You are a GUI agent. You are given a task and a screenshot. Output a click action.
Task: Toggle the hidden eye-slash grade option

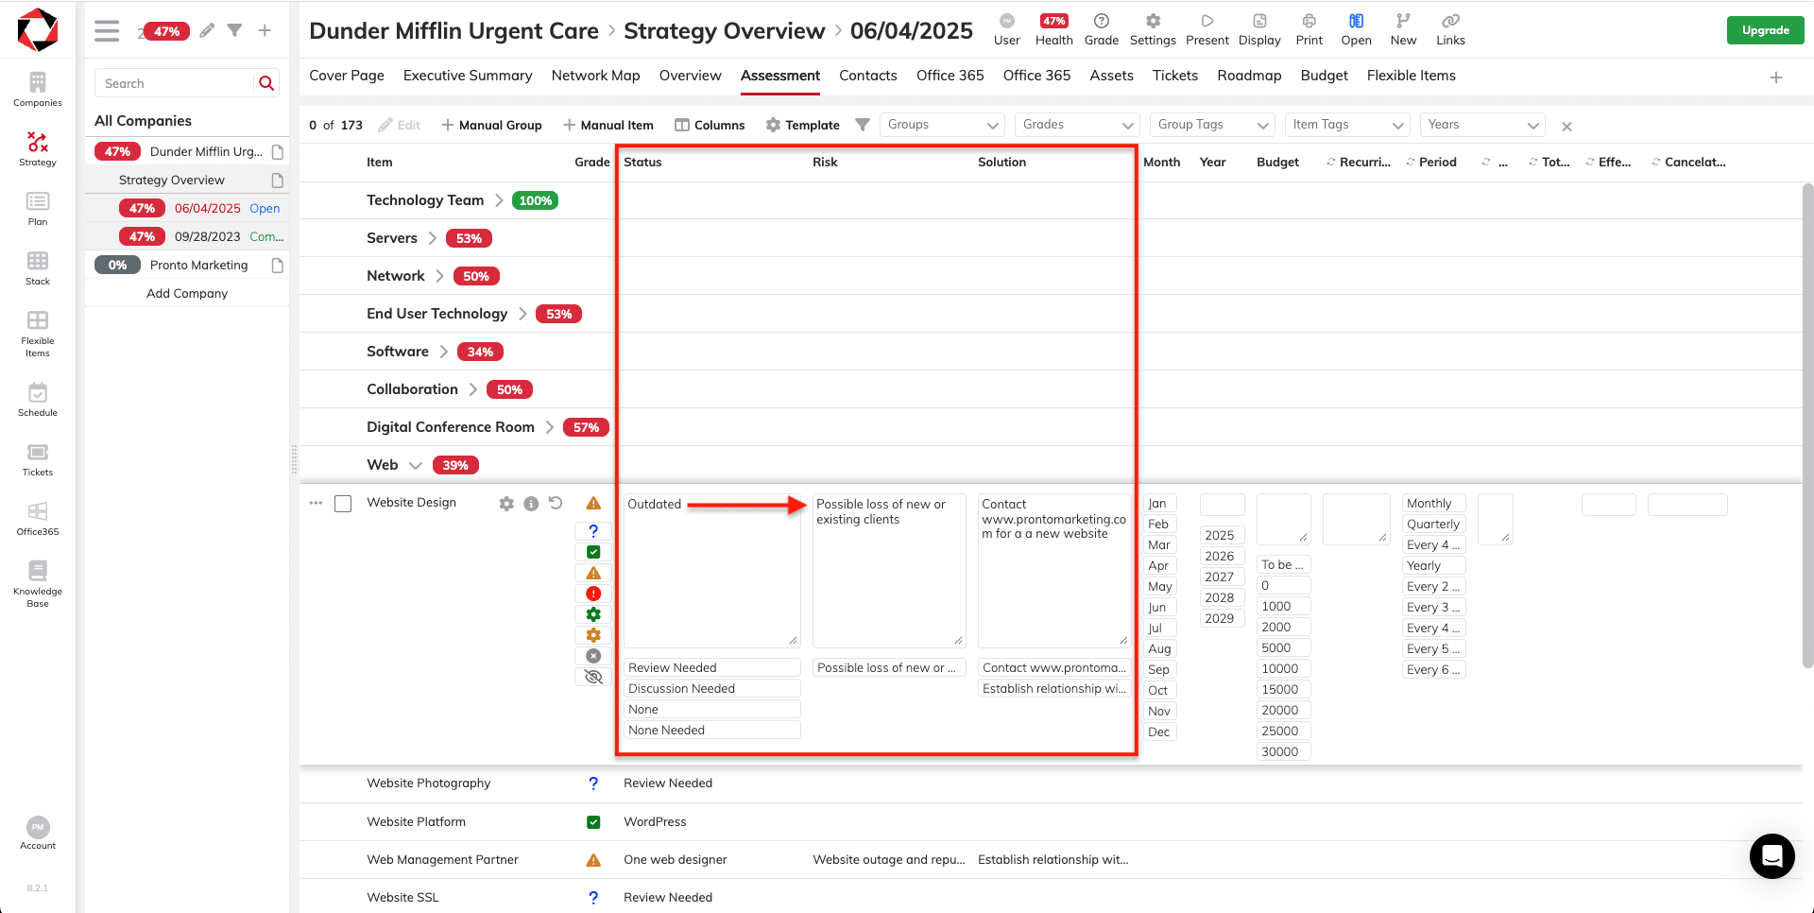click(x=593, y=677)
